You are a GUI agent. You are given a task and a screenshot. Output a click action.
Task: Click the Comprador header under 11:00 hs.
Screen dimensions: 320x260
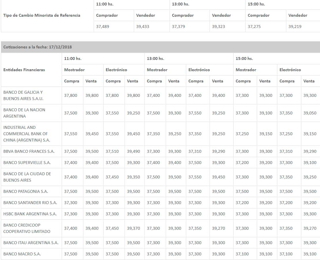click(107, 15)
